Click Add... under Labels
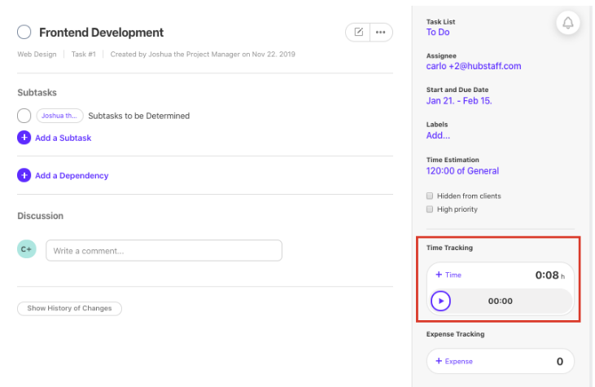This screenshot has width=595, height=387. [x=438, y=136]
